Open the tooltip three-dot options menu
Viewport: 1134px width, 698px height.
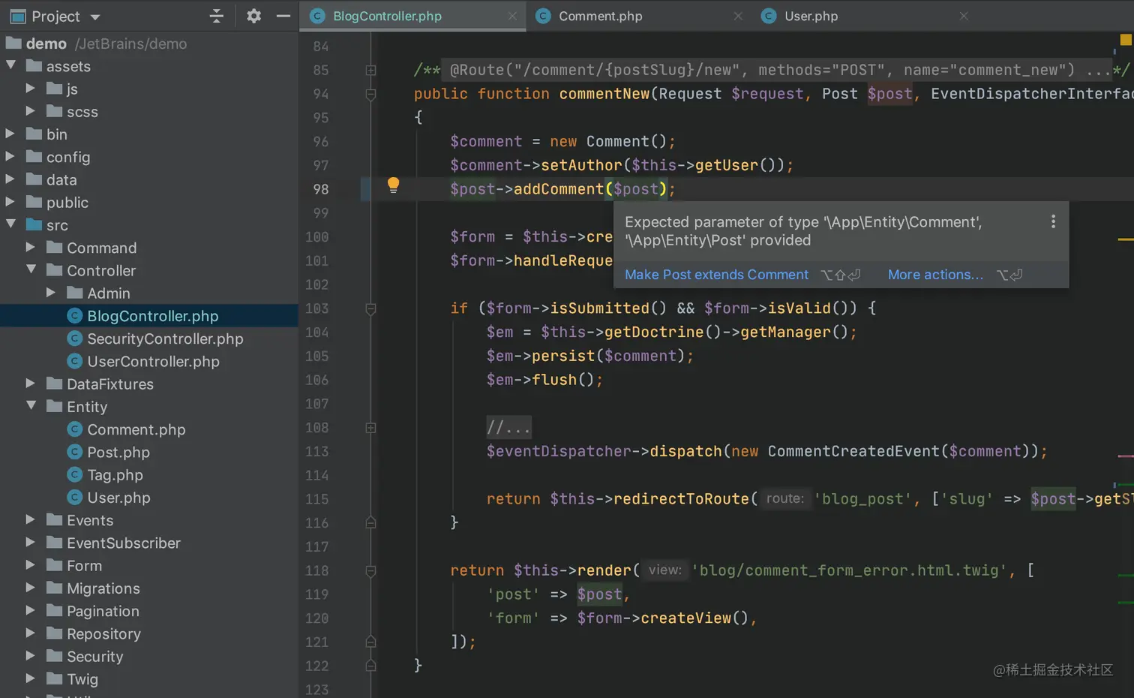[1053, 221]
